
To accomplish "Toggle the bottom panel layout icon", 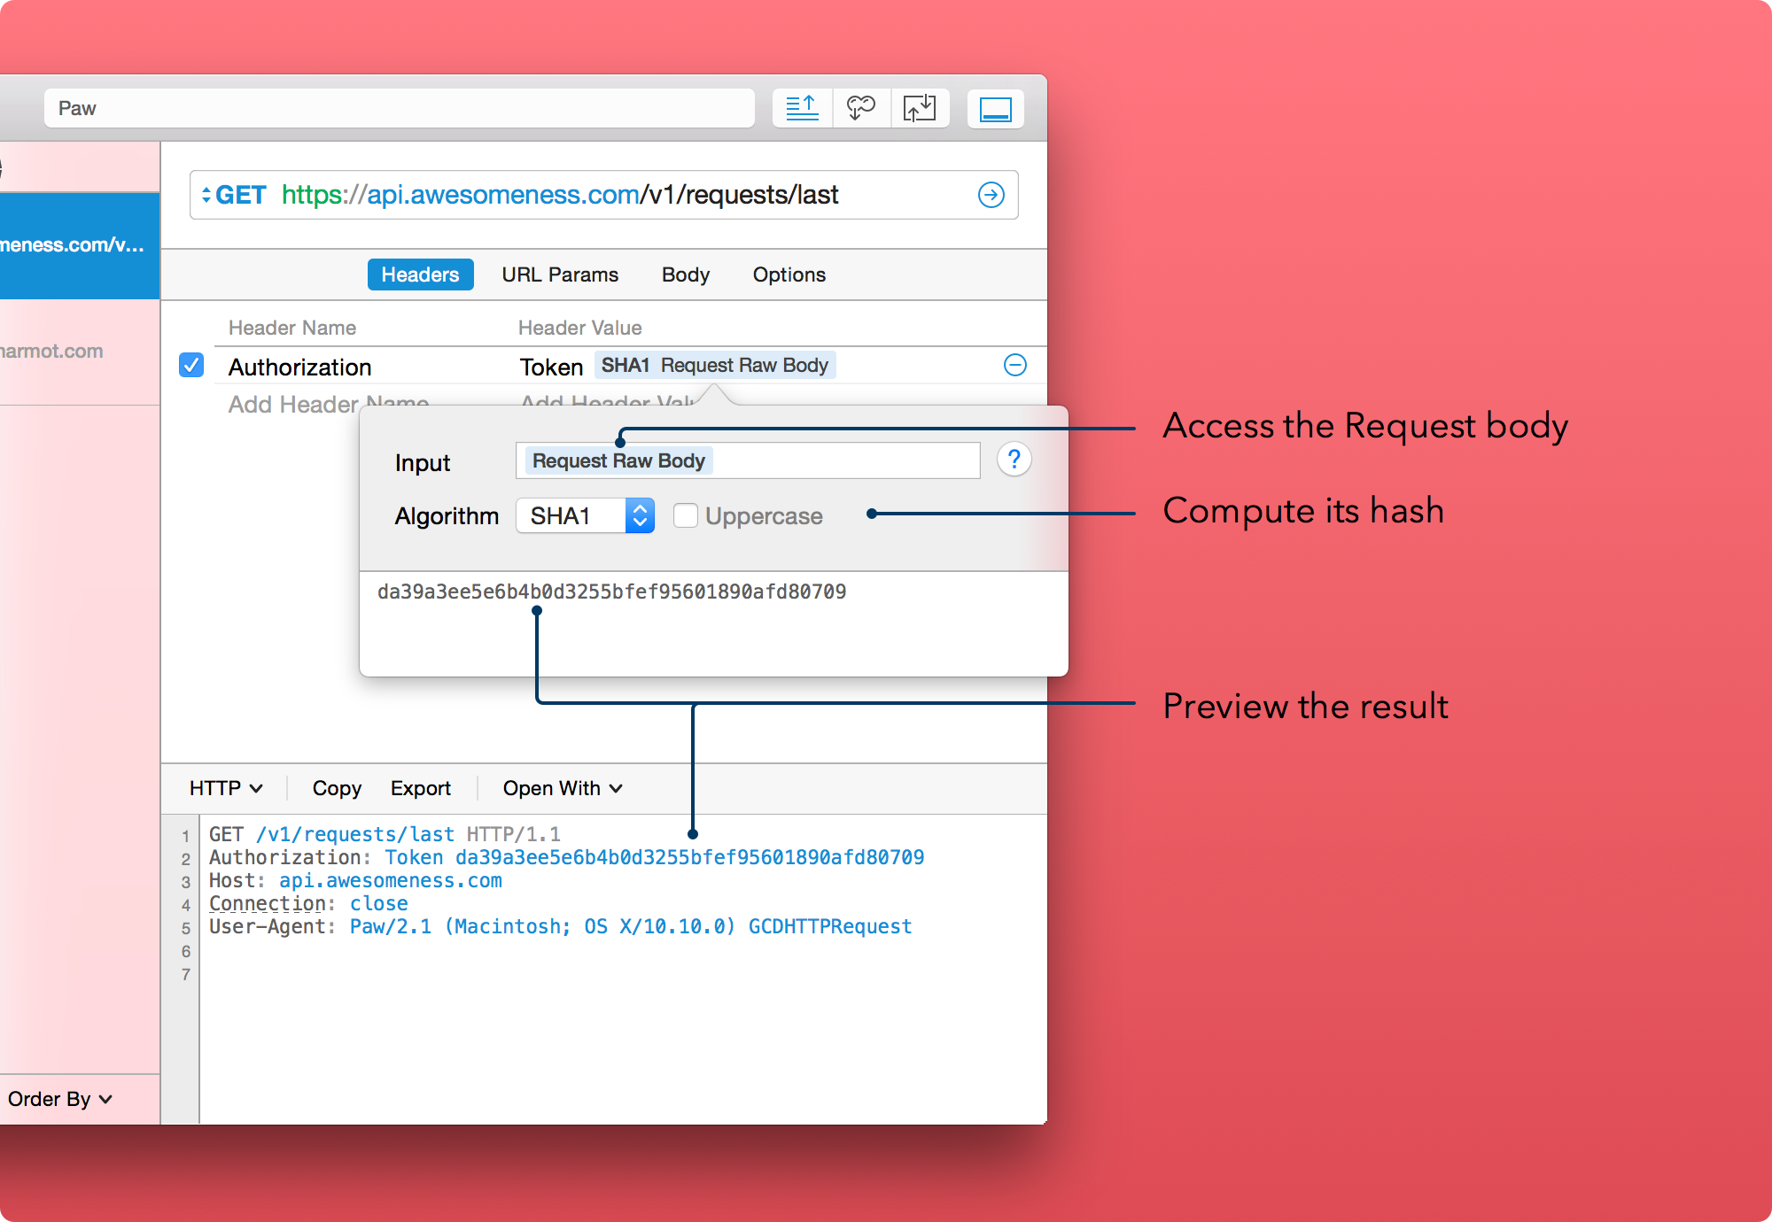I will (996, 108).
